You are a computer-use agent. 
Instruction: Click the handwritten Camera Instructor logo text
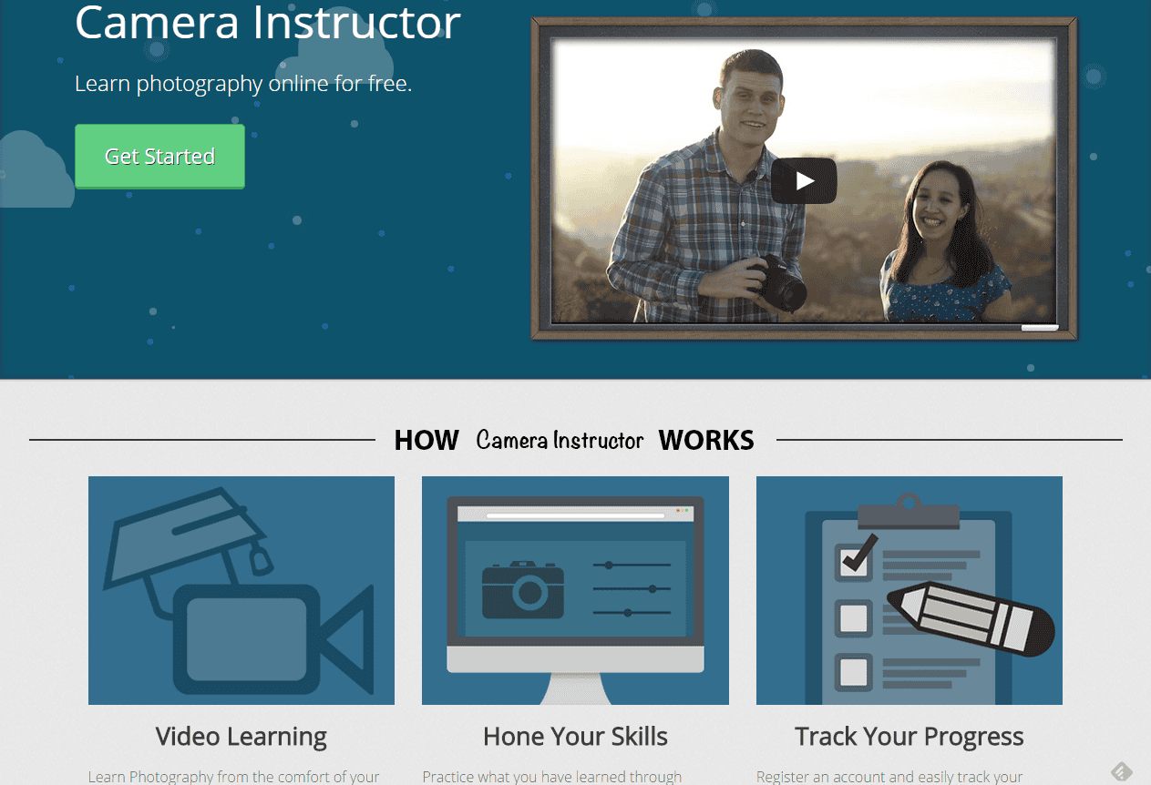point(560,440)
